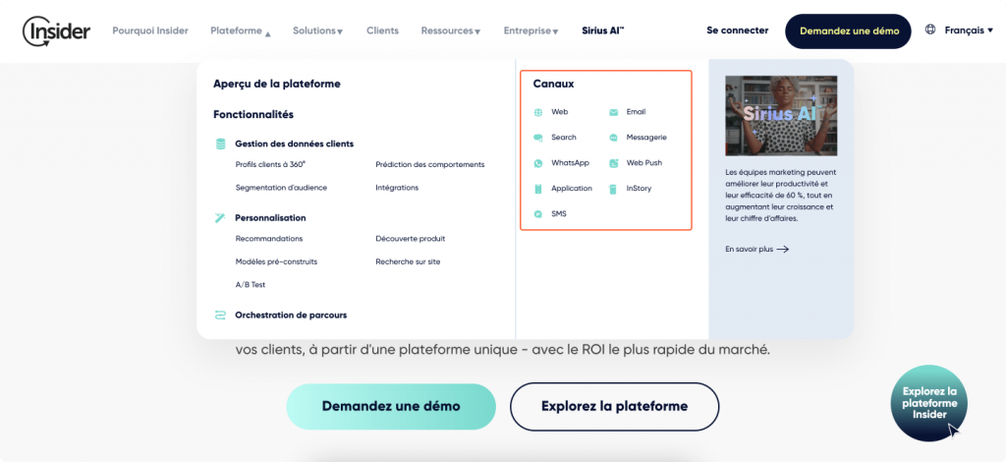
Task: Open the Personnalisation heading link
Action: click(x=270, y=218)
